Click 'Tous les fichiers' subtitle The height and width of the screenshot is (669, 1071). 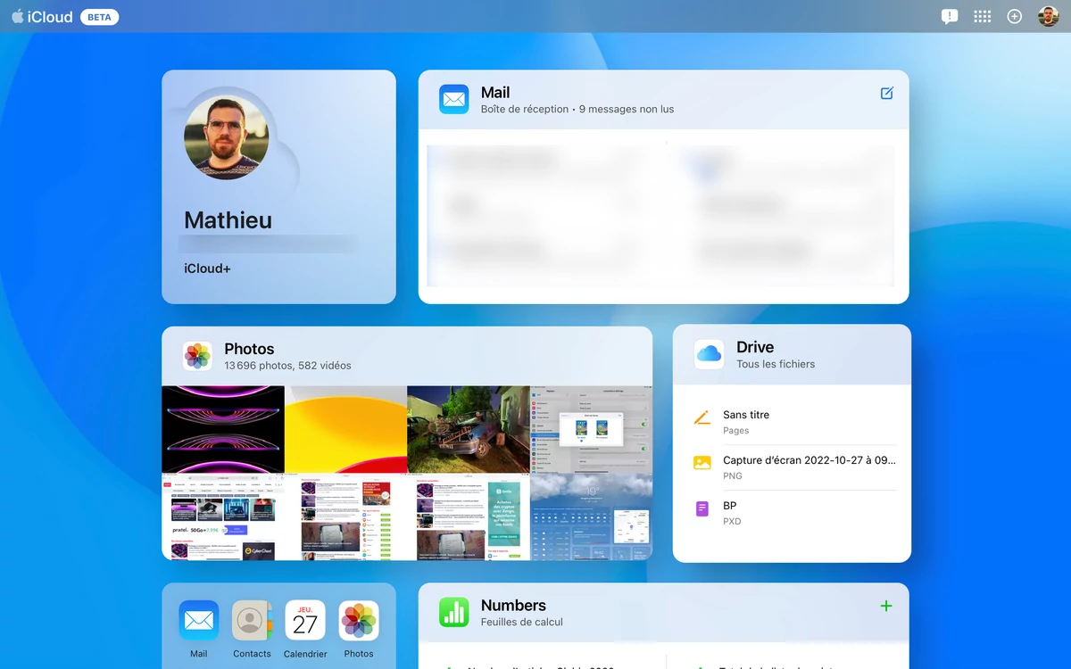[x=776, y=364]
